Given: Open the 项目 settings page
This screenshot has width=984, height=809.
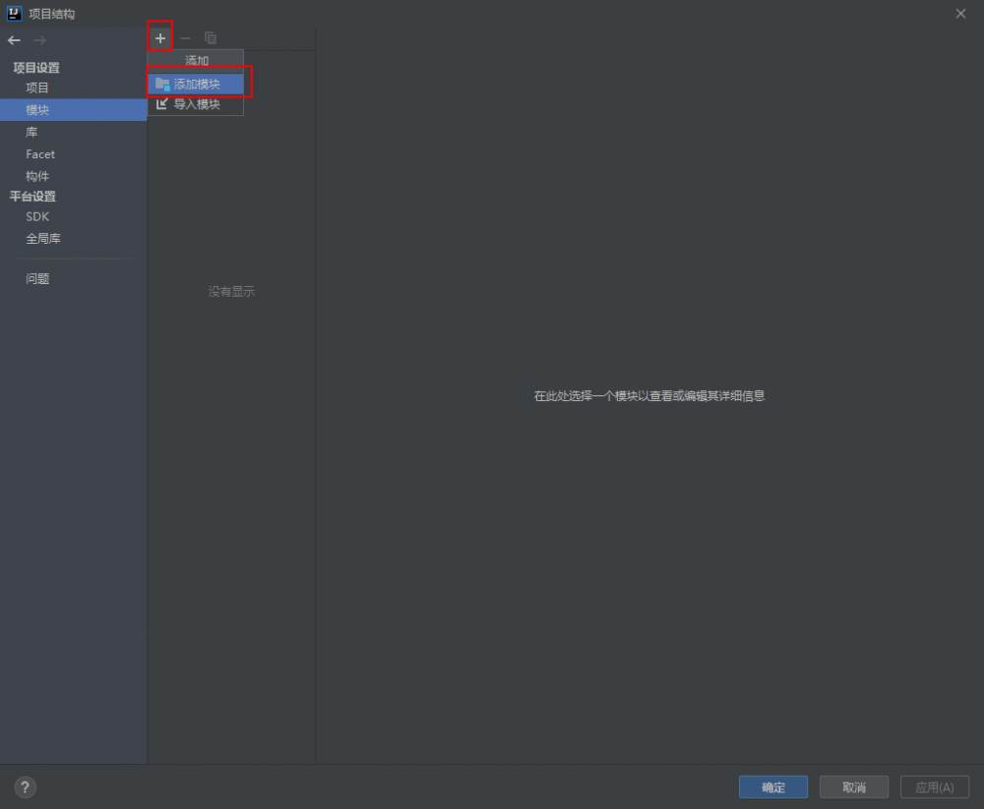Looking at the screenshot, I should click(x=37, y=87).
